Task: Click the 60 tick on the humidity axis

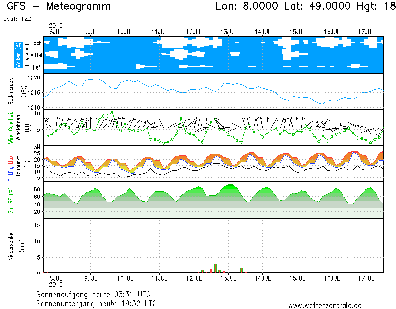Action: pos(37,197)
